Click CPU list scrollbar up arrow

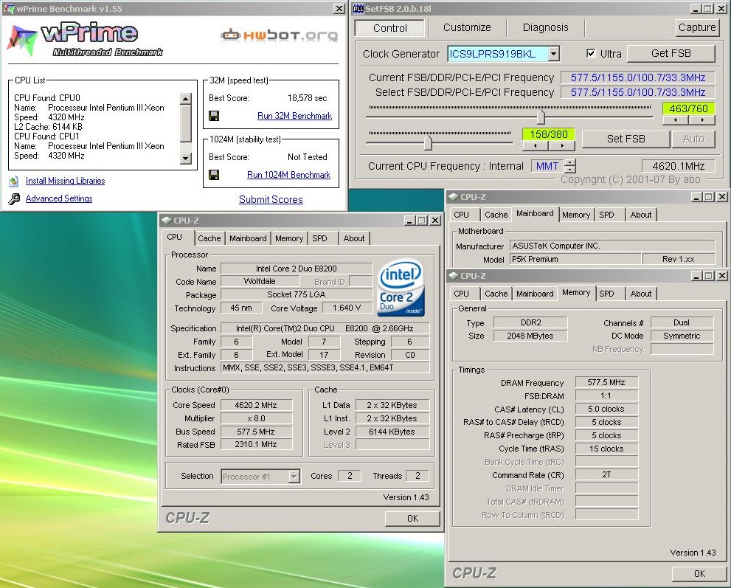pos(186,99)
